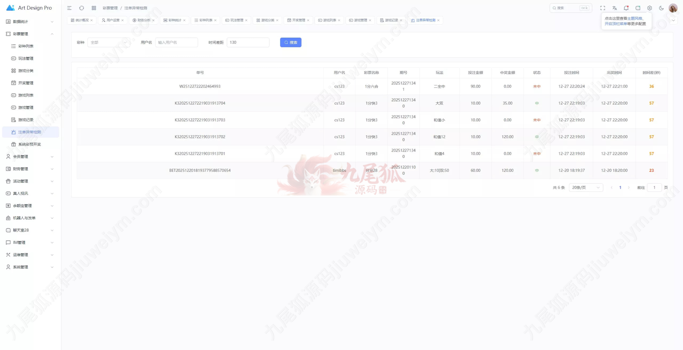The height and width of the screenshot is (350, 683).
Task: Open the 20条/页 page size dropdown
Action: (x=586, y=188)
